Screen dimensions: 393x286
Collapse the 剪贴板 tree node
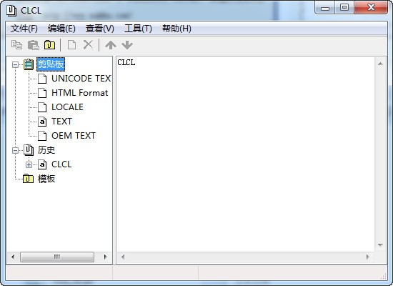(x=15, y=65)
